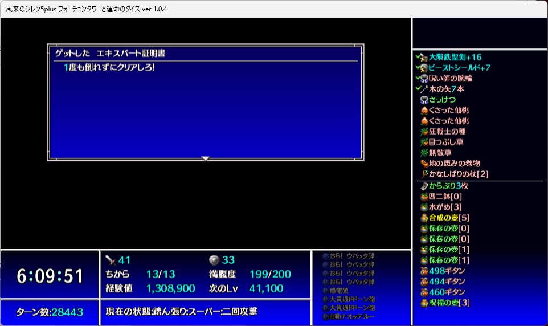This screenshot has height=326, width=548.
Task: Click the 自動ナオッテルー log entry
Action: point(352,317)
